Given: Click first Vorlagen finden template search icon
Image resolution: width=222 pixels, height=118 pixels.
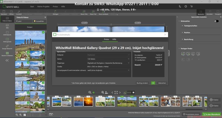Looking at the screenshot, I should point(183,54).
